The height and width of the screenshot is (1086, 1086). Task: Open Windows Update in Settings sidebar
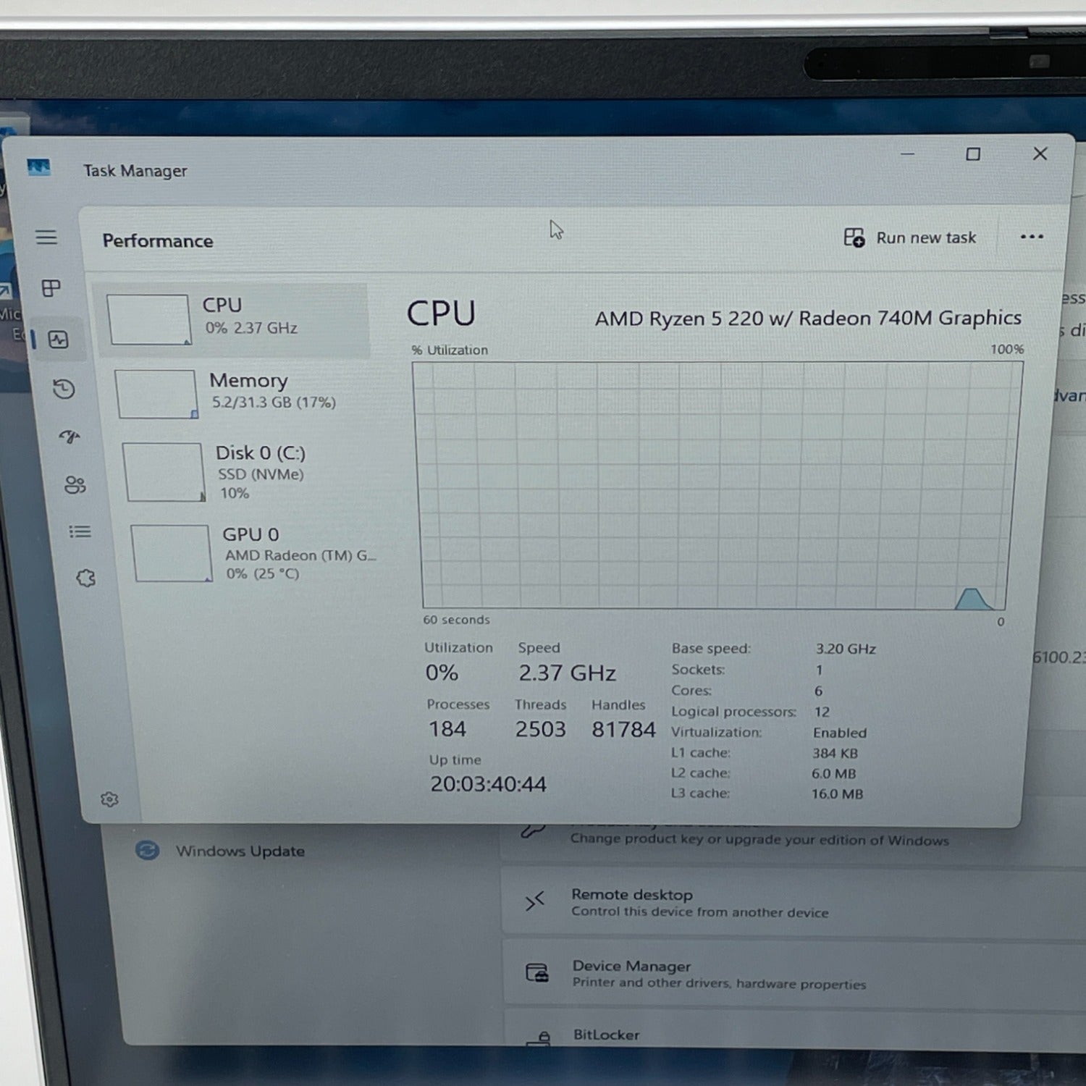(x=239, y=851)
